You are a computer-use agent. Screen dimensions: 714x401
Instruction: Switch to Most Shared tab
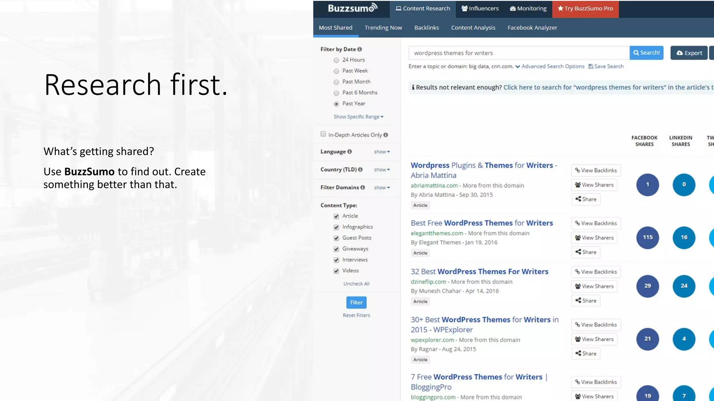pos(336,27)
